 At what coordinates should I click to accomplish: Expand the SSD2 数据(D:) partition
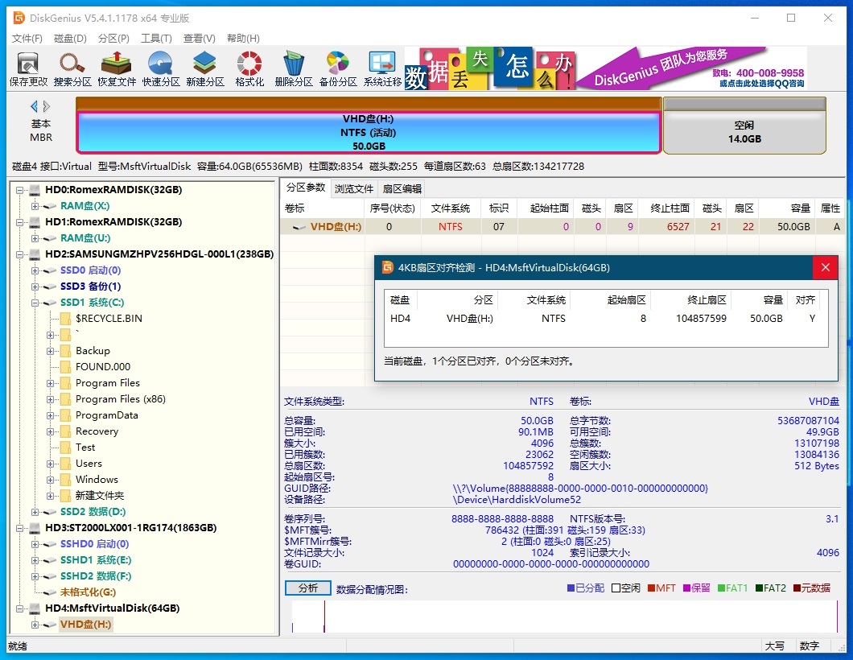35,512
